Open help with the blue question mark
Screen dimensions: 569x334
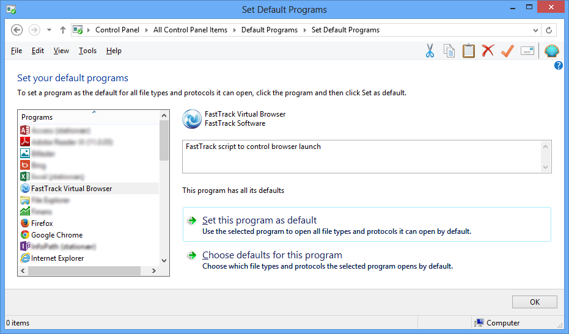click(559, 65)
